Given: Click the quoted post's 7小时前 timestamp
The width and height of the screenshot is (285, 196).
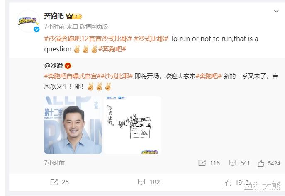Looking at the screenshot, I should pos(54,163).
